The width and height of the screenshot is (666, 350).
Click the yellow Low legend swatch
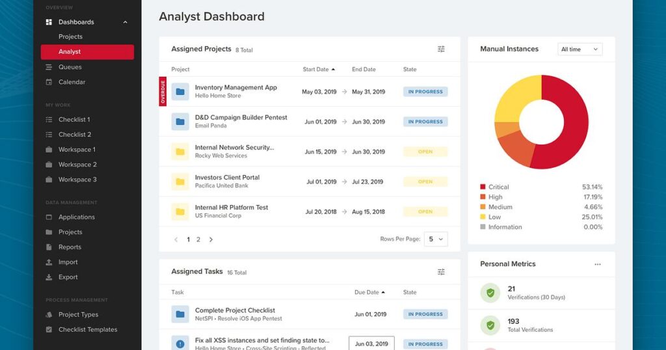tap(483, 217)
